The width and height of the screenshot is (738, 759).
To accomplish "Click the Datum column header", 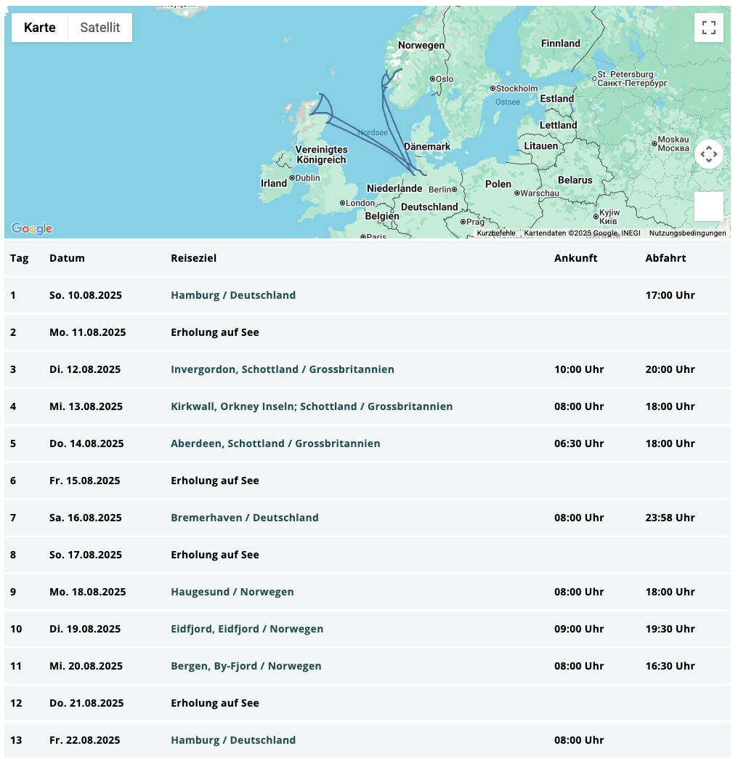I will [68, 258].
